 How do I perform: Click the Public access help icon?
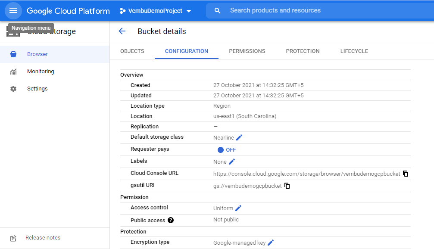pos(171,220)
